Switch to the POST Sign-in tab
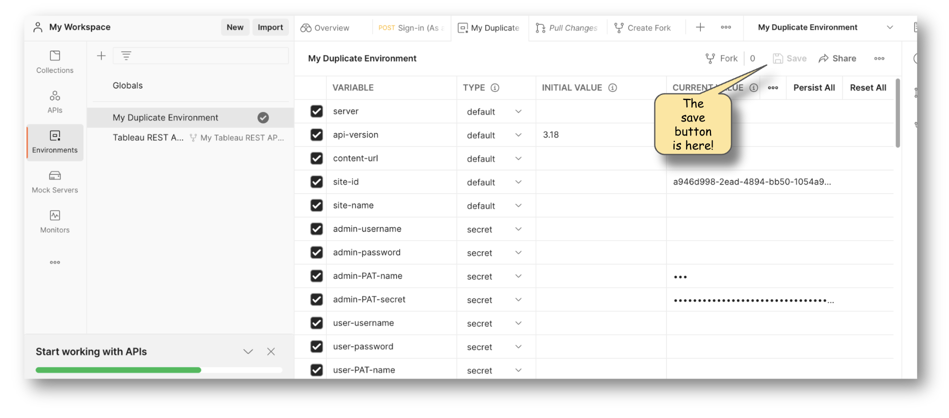Image resolution: width=949 pixels, height=418 pixels. tap(411, 28)
